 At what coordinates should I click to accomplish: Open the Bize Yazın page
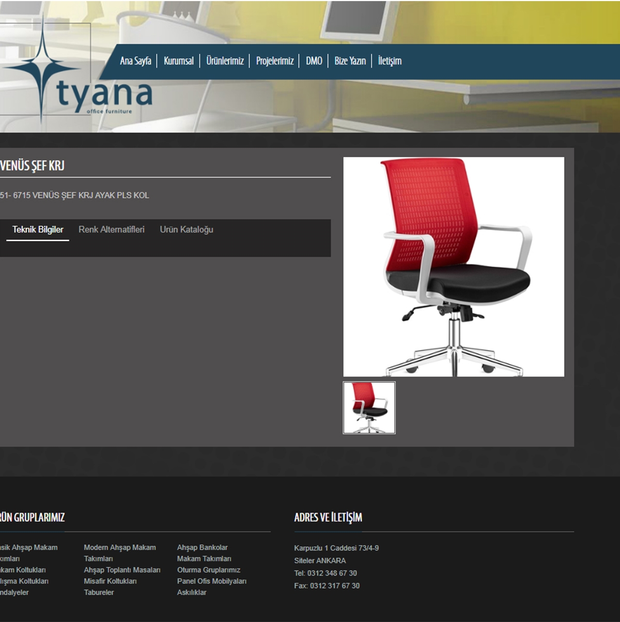[x=350, y=61]
